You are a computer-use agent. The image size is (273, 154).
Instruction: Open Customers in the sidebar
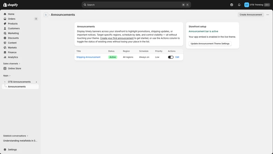tap(20, 28)
